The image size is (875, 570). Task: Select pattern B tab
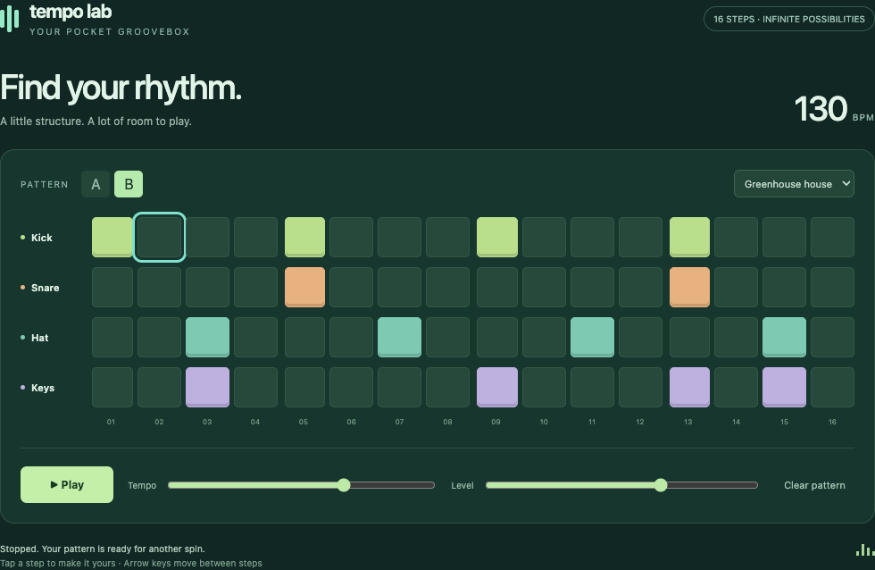[x=129, y=184]
